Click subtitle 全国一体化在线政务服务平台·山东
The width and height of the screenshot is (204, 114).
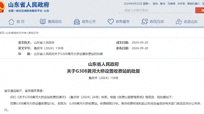29,11
